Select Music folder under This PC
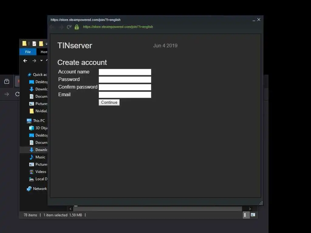The width and height of the screenshot is (311, 233). (x=37, y=157)
